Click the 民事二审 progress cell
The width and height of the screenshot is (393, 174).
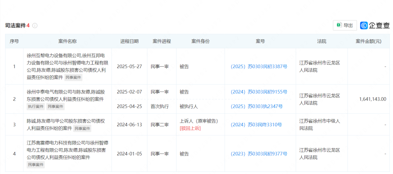pos(160,124)
